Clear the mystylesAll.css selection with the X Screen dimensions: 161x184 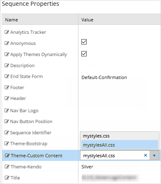pyautogui.click(x=145, y=155)
